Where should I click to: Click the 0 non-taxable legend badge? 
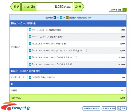pos(67,18)
